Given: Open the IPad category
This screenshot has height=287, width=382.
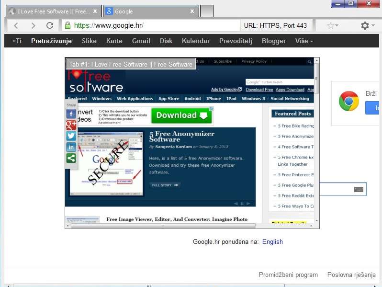Looking at the screenshot, I should pos(231,99).
